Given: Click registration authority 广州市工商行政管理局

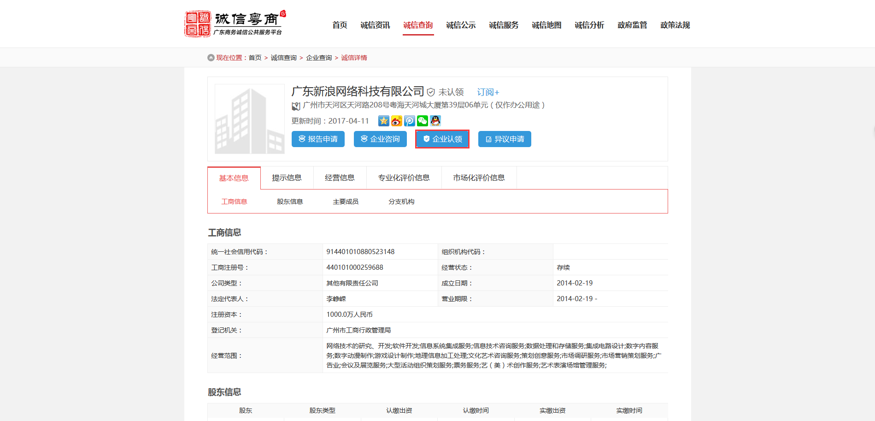Looking at the screenshot, I should (358, 330).
